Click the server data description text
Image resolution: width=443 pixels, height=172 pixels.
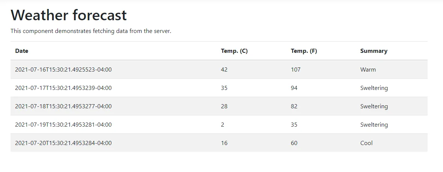coord(91,31)
